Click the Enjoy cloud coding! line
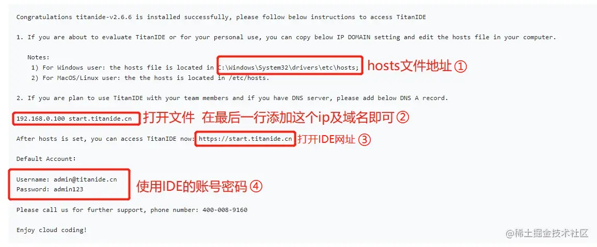Viewport: 597px width, 247px height. pyautogui.click(x=52, y=230)
